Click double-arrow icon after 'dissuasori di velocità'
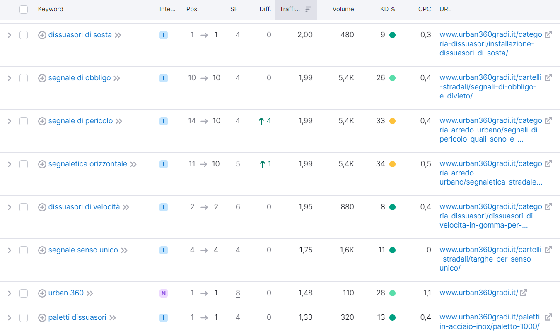Screen dimensions: 560x336 coord(126,207)
